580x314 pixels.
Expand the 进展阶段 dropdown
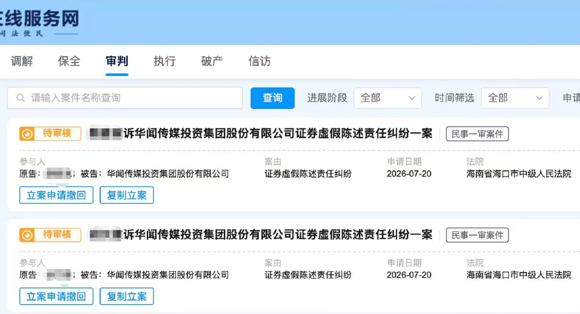pyautogui.click(x=388, y=98)
